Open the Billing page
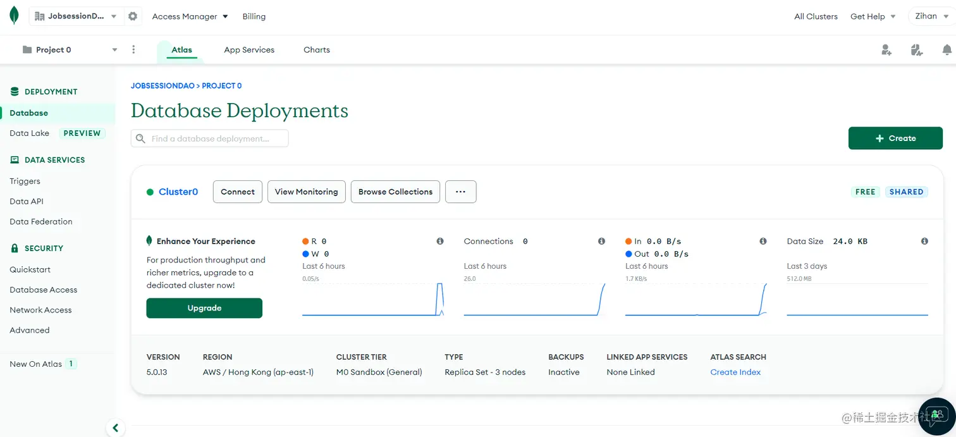Screen dimensions: 956x437 (x=254, y=16)
